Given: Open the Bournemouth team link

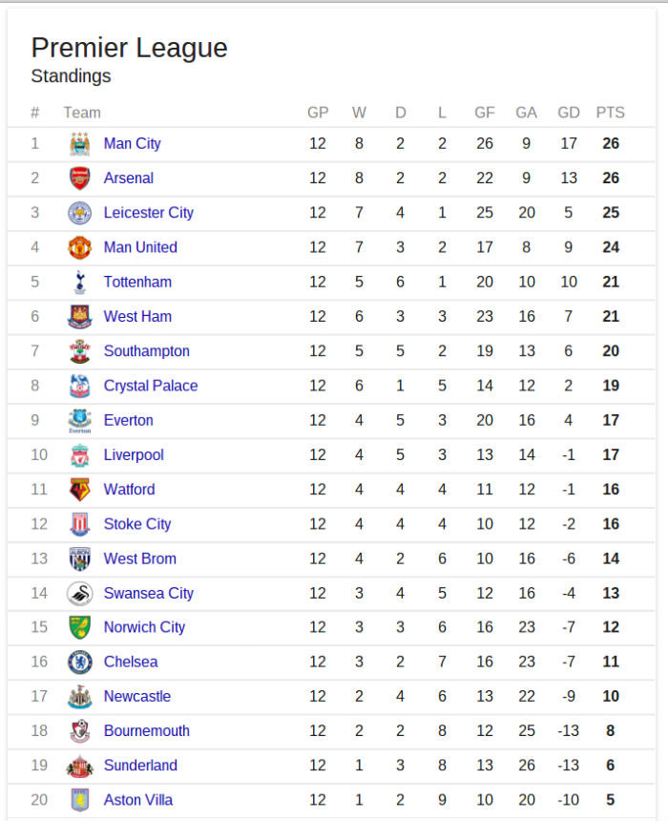Looking at the screenshot, I should (146, 730).
